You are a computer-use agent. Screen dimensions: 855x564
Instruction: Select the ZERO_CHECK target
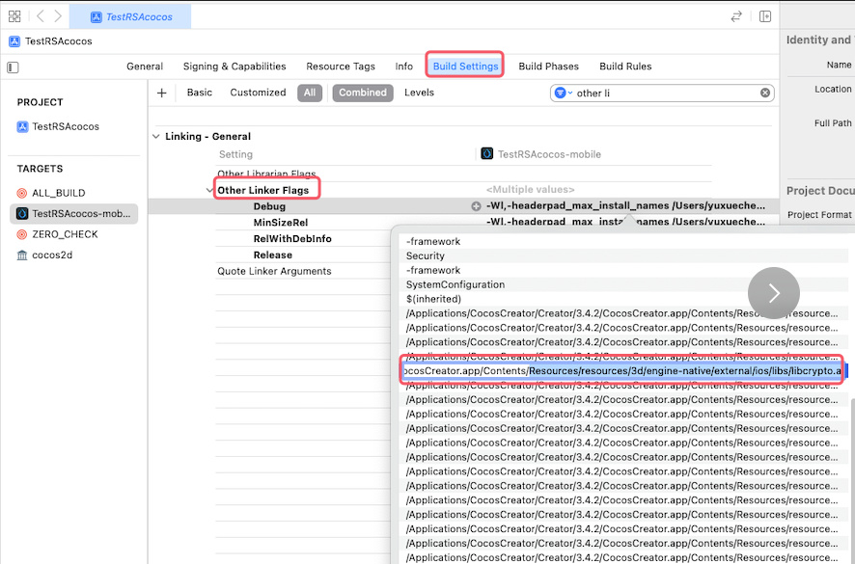click(x=65, y=234)
